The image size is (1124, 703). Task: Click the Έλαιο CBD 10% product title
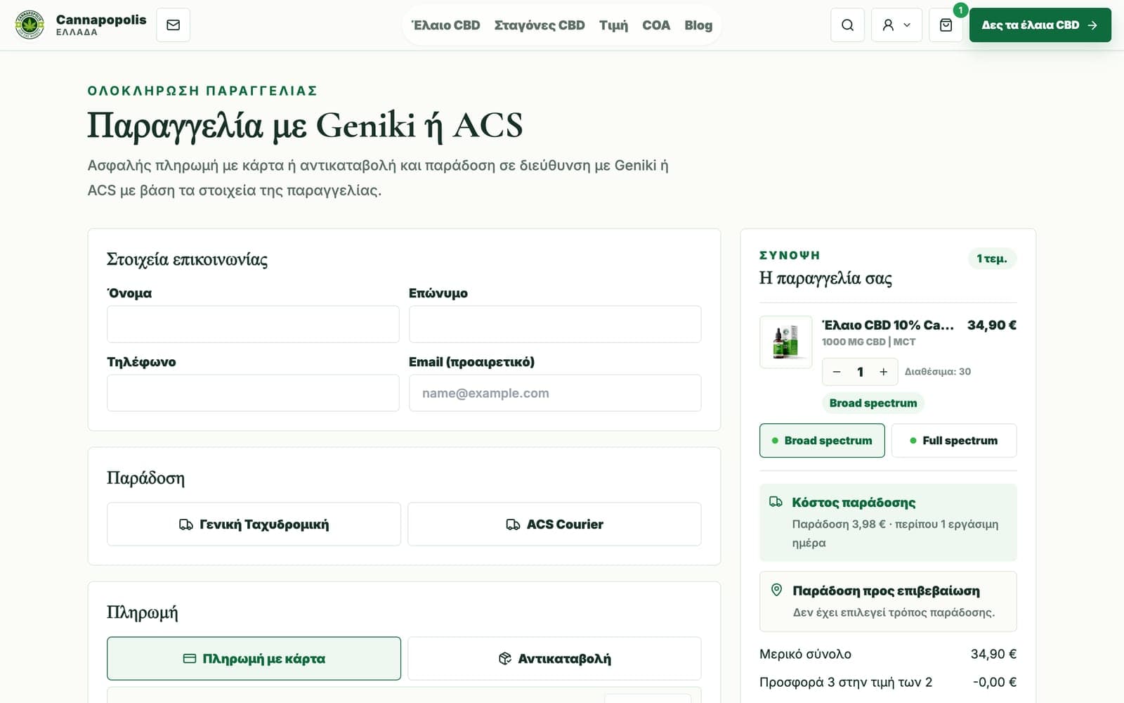[888, 325]
